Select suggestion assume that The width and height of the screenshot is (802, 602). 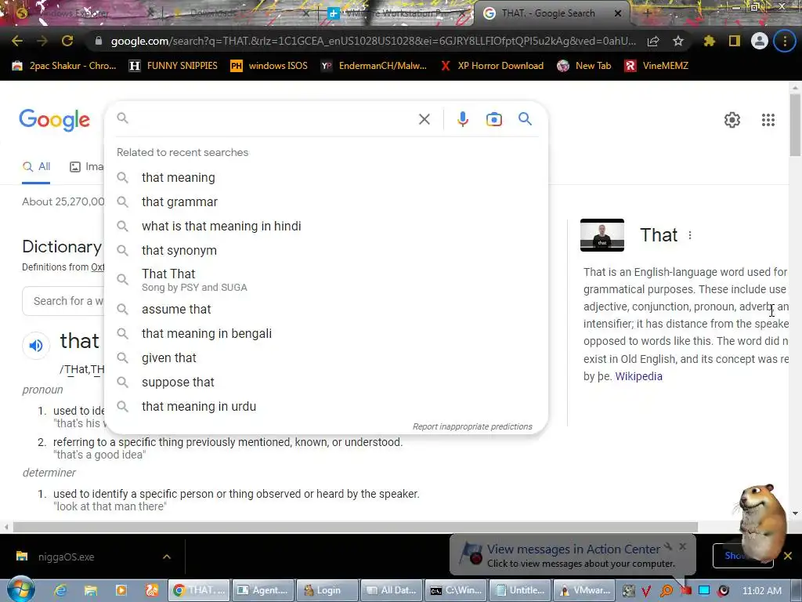(x=326, y=309)
